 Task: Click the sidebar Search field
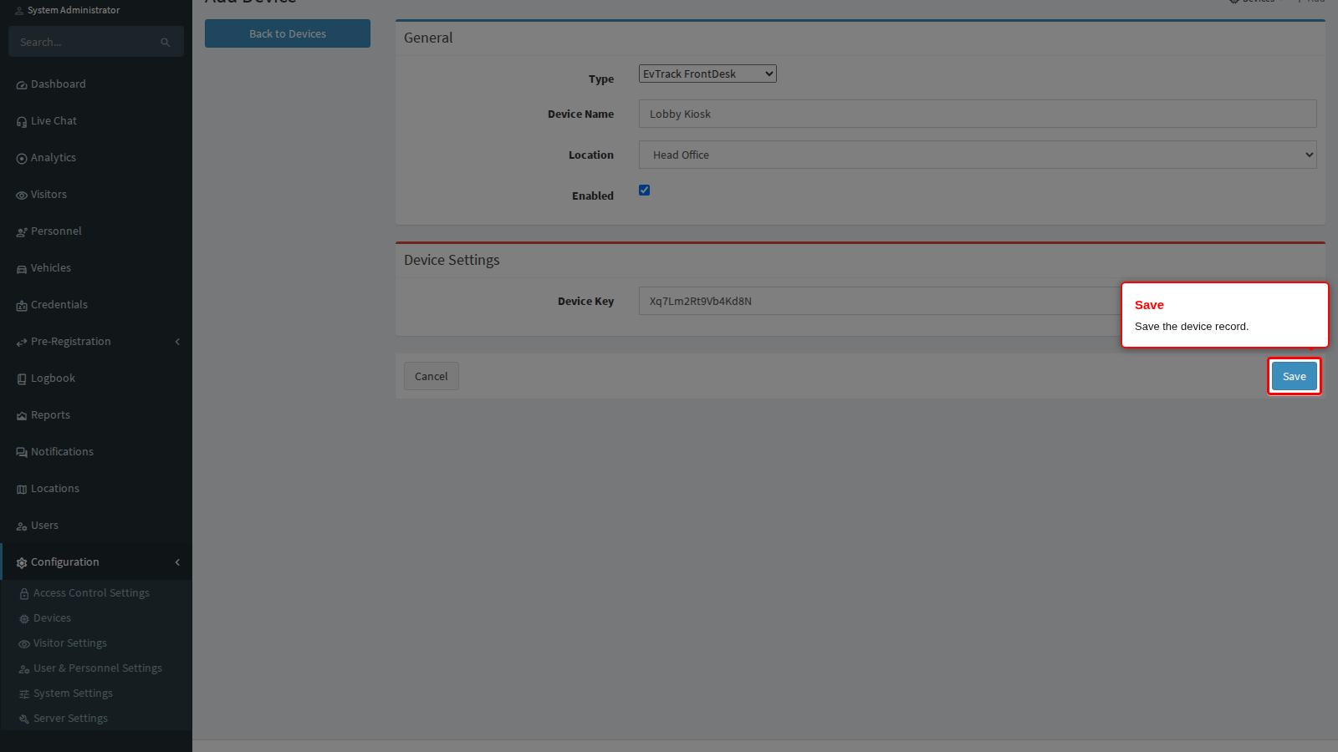(x=96, y=42)
